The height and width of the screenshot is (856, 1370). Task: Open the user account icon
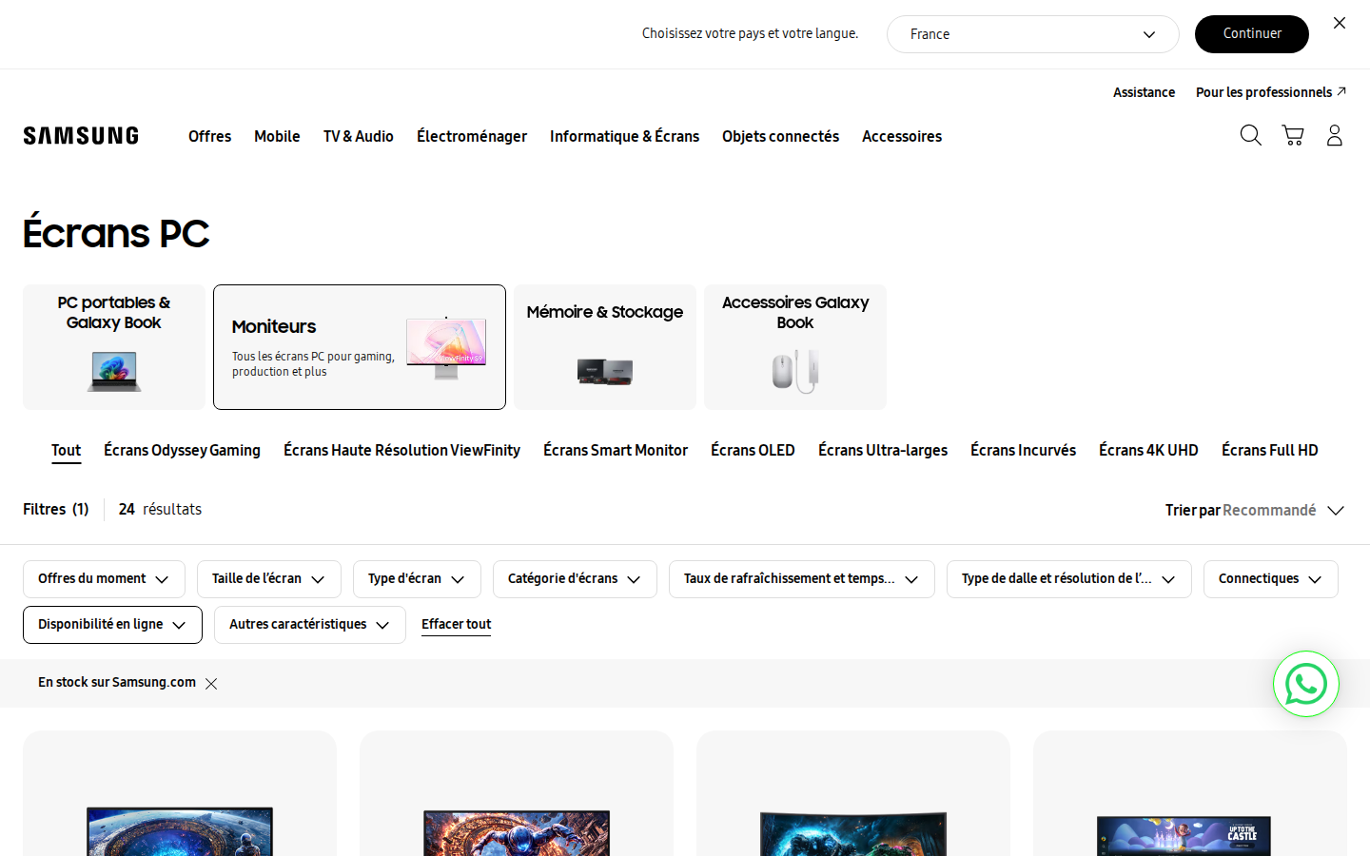click(x=1335, y=135)
